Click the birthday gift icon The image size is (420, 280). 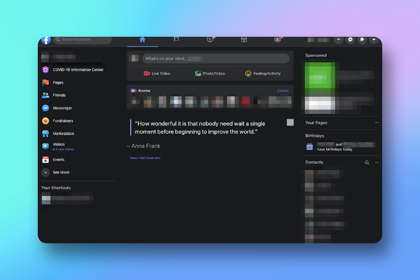click(309, 147)
